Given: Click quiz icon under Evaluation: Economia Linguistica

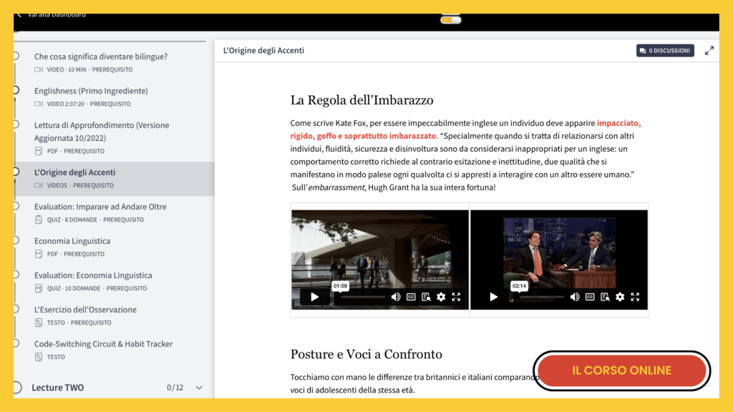Looking at the screenshot, I should click(x=39, y=288).
